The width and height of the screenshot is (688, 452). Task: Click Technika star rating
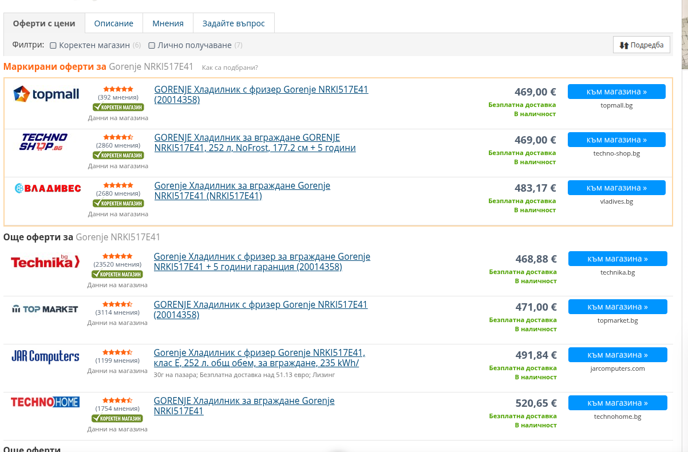point(117,256)
